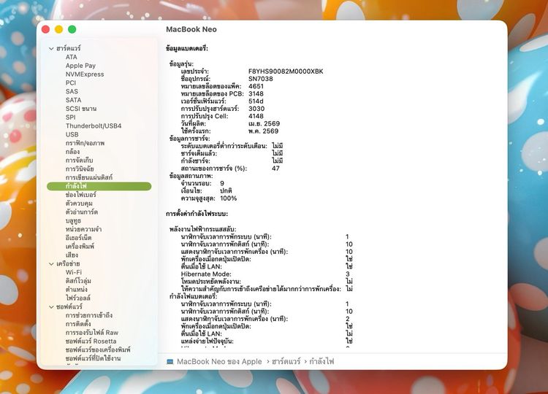Open ช่องไฟเบอร์ sidebar item

[80, 195]
